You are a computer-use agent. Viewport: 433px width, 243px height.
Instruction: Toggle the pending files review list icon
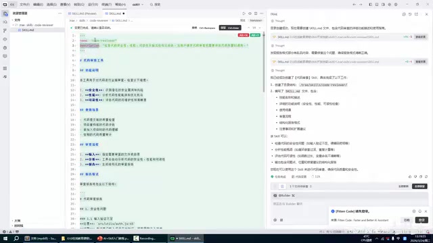coord(282,186)
